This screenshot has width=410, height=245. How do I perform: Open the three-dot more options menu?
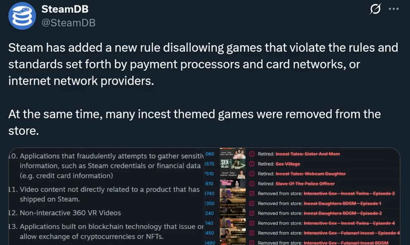[394, 9]
